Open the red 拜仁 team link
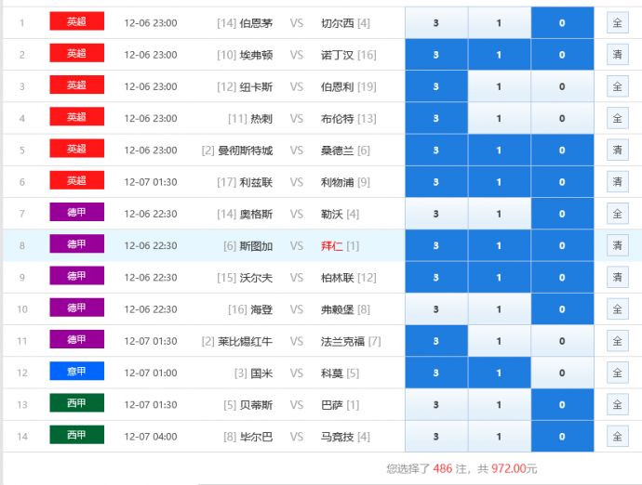 [x=332, y=246]
